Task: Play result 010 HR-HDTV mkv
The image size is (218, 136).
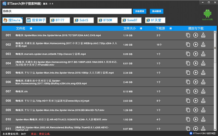Action: point(195,119)
